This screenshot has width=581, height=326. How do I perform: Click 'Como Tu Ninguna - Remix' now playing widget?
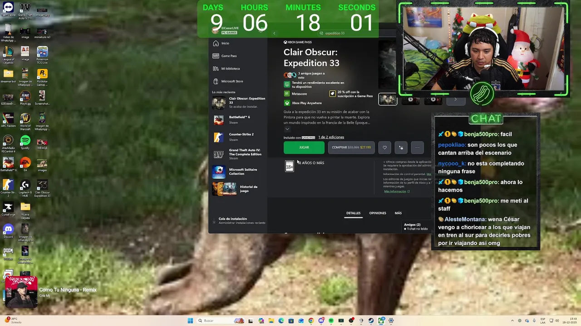tap(51, 292)
